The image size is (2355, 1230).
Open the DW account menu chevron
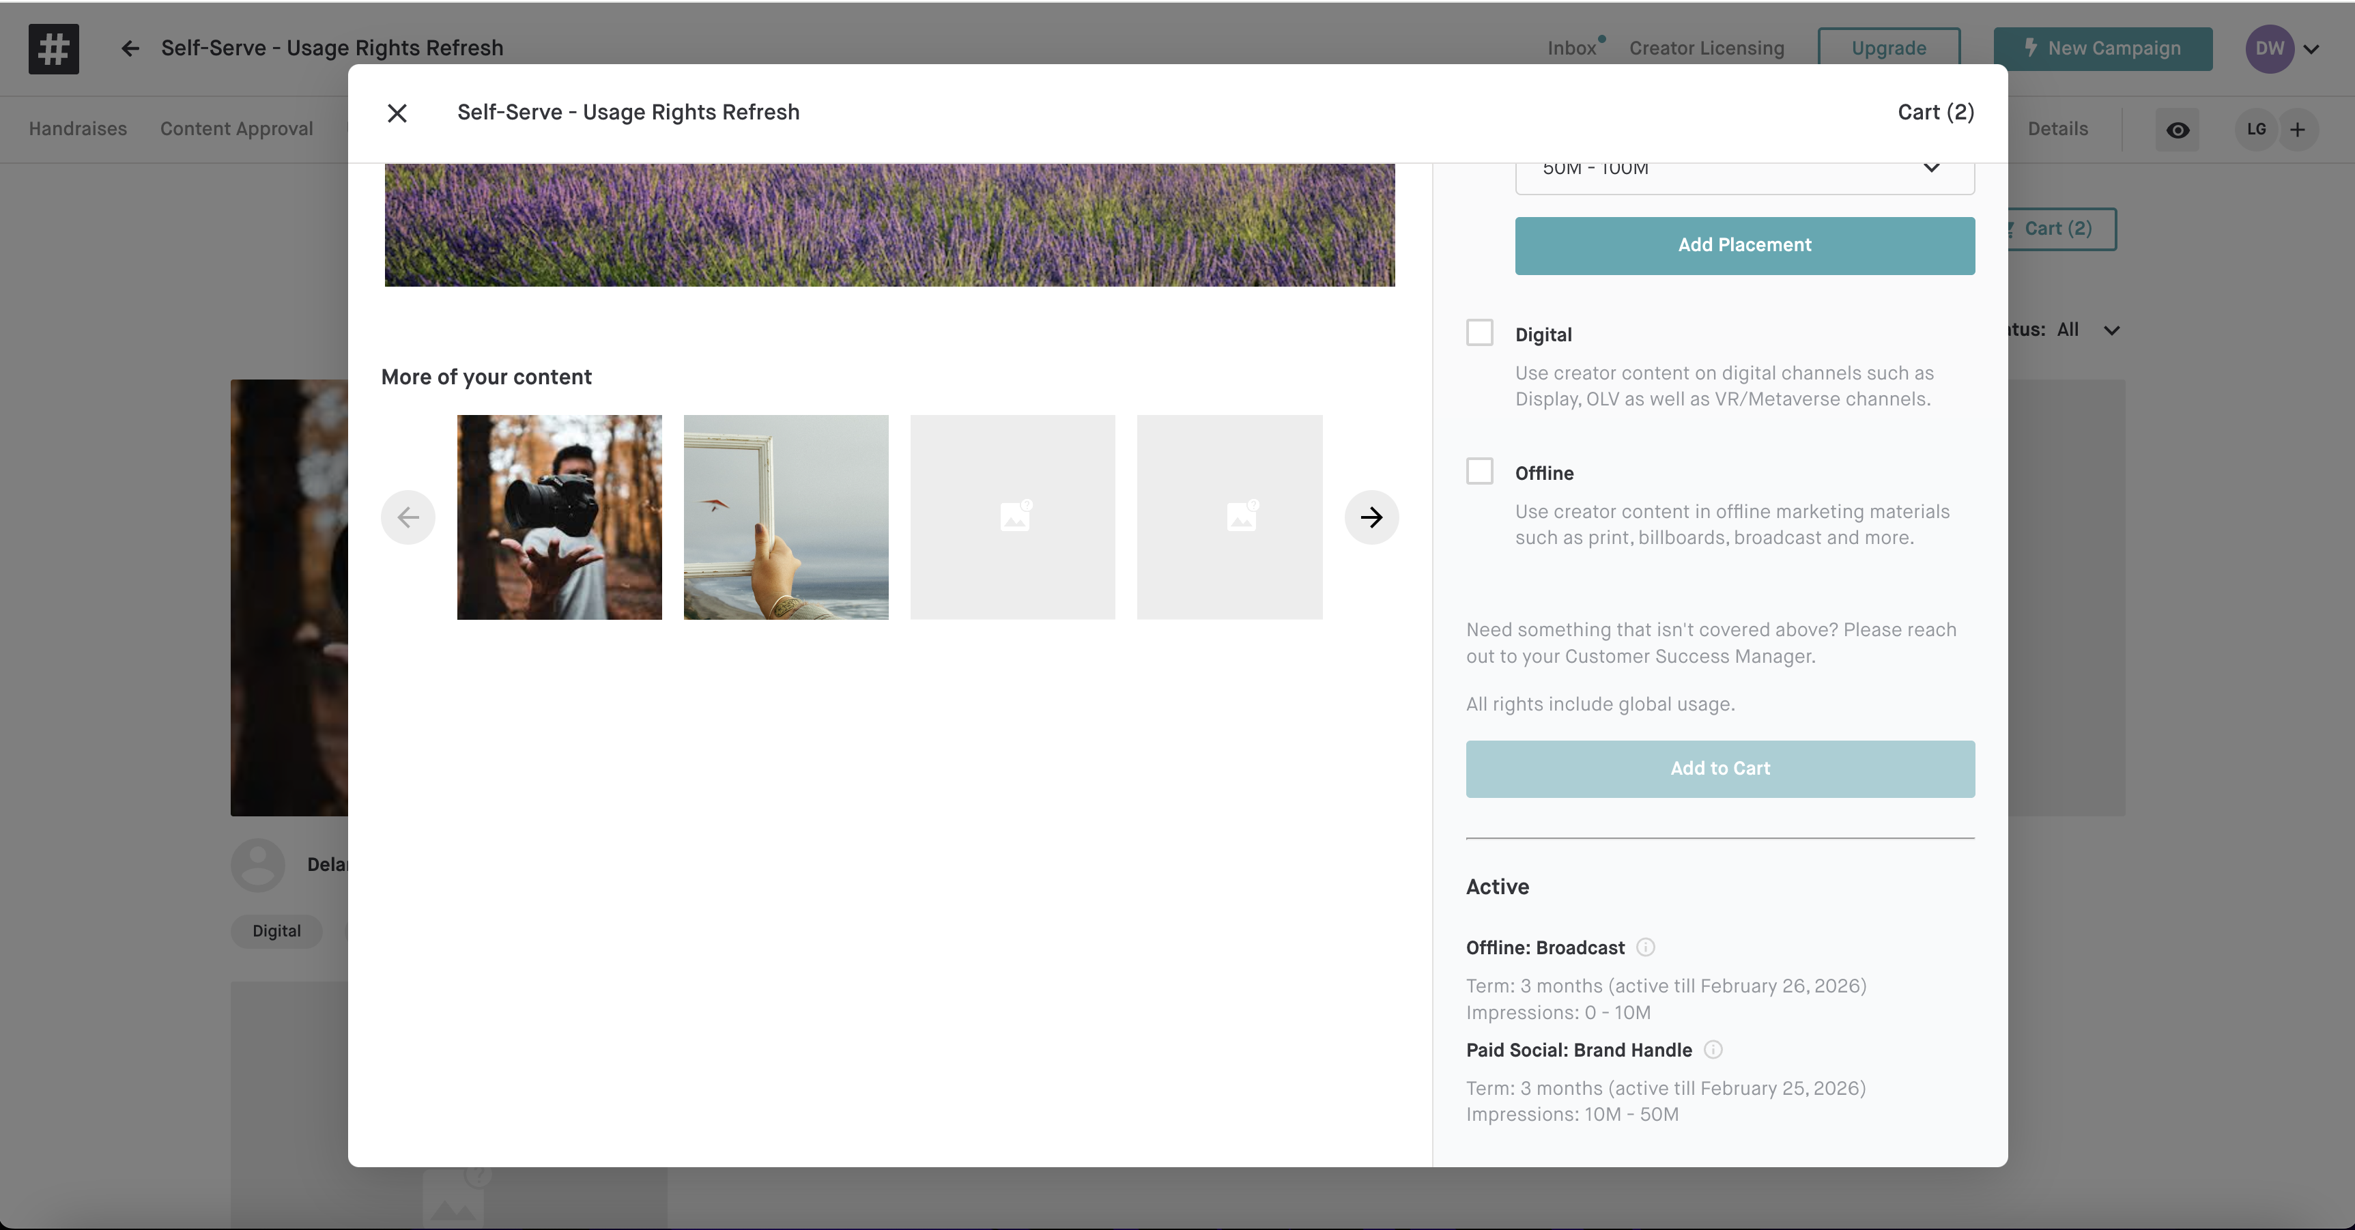(2312, 49)
